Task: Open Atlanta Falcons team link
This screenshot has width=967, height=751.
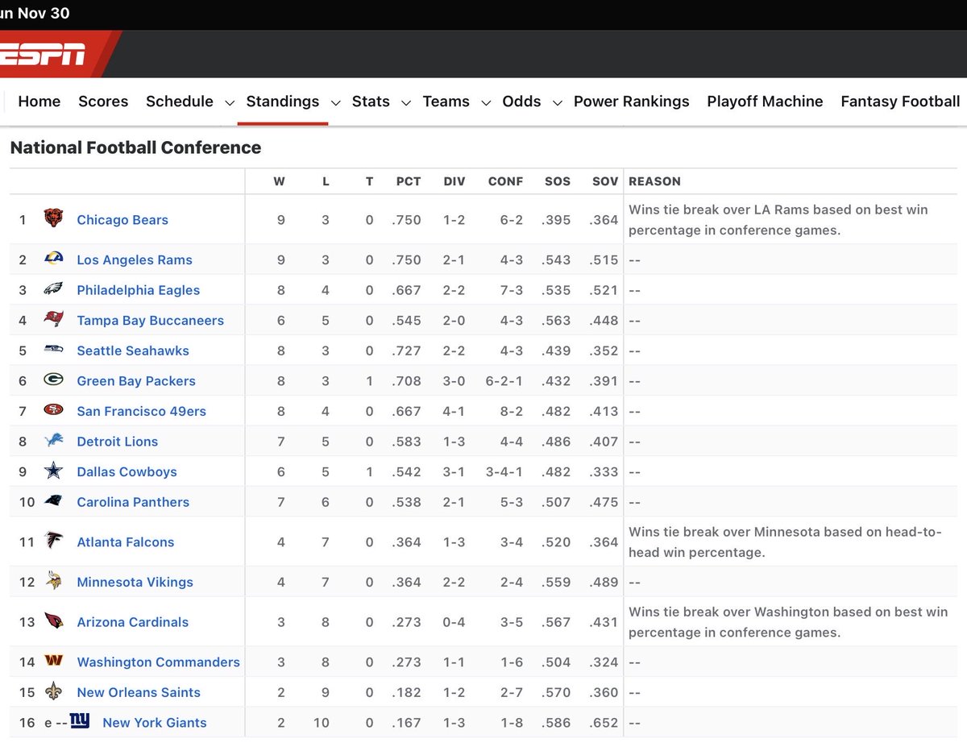Action: [126, 541]
